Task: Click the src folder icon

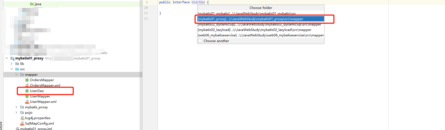Action: [x=17, y=69]
